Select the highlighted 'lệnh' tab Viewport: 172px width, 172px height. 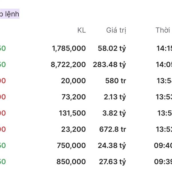pyautogui.click(x=9, y=14)
